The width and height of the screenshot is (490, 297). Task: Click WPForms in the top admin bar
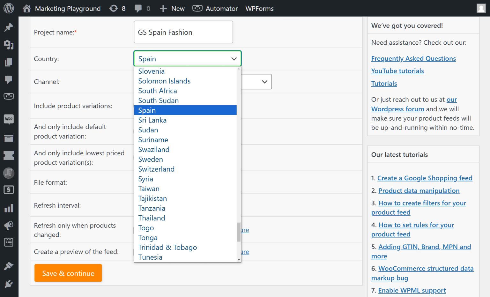(x=259, y=8)
